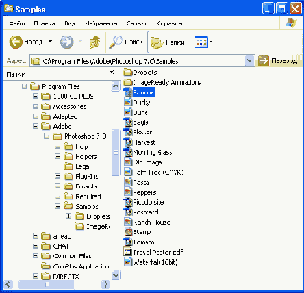Click folder tree scrollbar down arrow
This screenshot has width=304, height=293.
(116, 275)
